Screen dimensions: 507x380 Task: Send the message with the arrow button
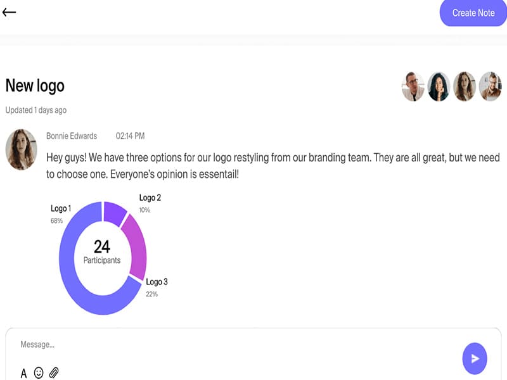tap(475, 358)
